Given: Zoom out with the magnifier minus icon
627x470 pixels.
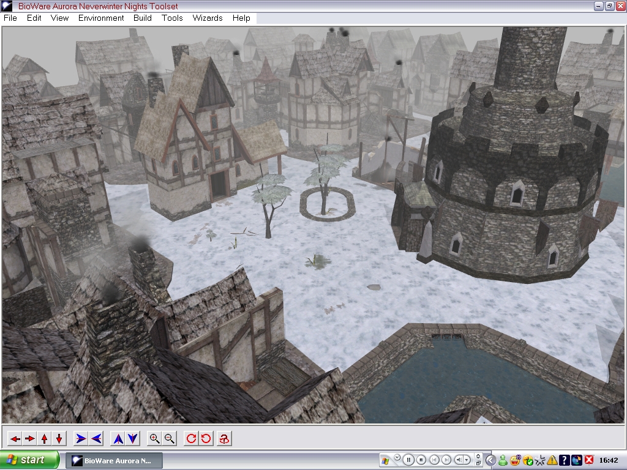Looking at the screenshot, I should pyautogui.click(x=170, y=438).
